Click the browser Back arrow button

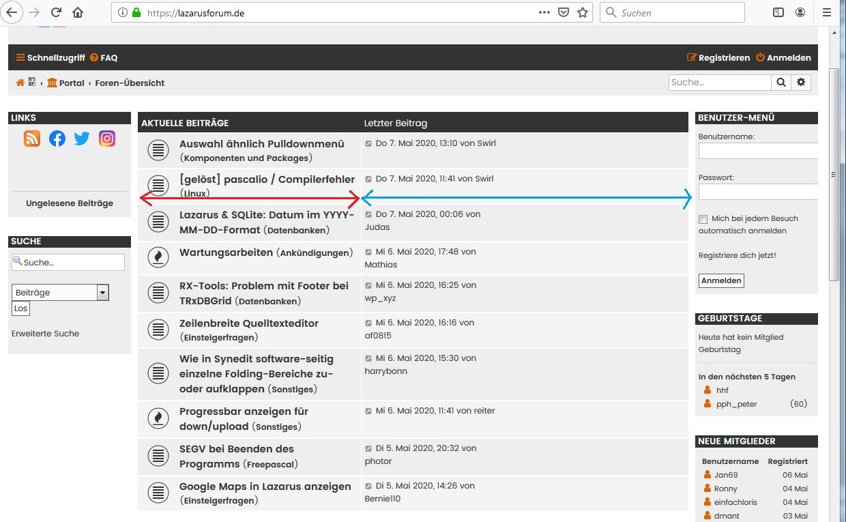(x=11, y=12)
